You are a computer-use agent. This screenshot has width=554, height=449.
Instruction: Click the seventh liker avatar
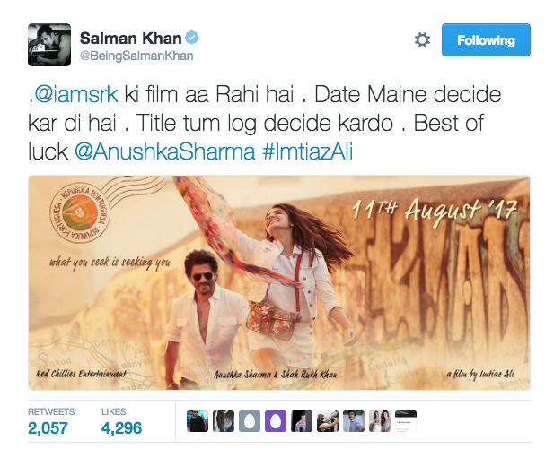pos(354,421)
